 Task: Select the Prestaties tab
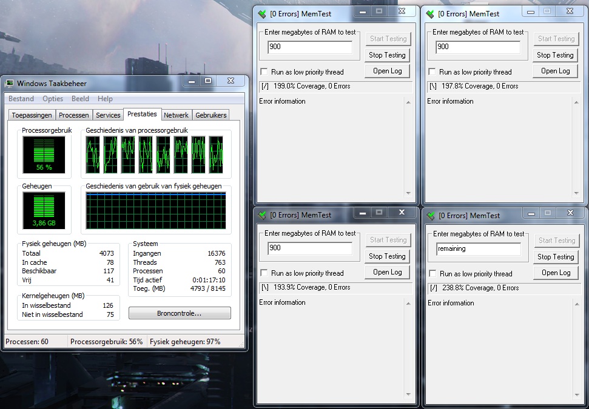142,114
